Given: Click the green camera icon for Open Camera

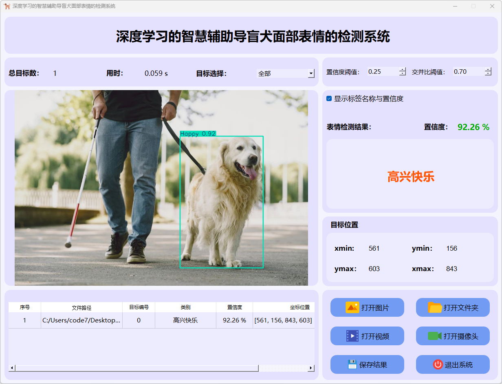Looking at the screenshot, I should (x=434, y=336).
